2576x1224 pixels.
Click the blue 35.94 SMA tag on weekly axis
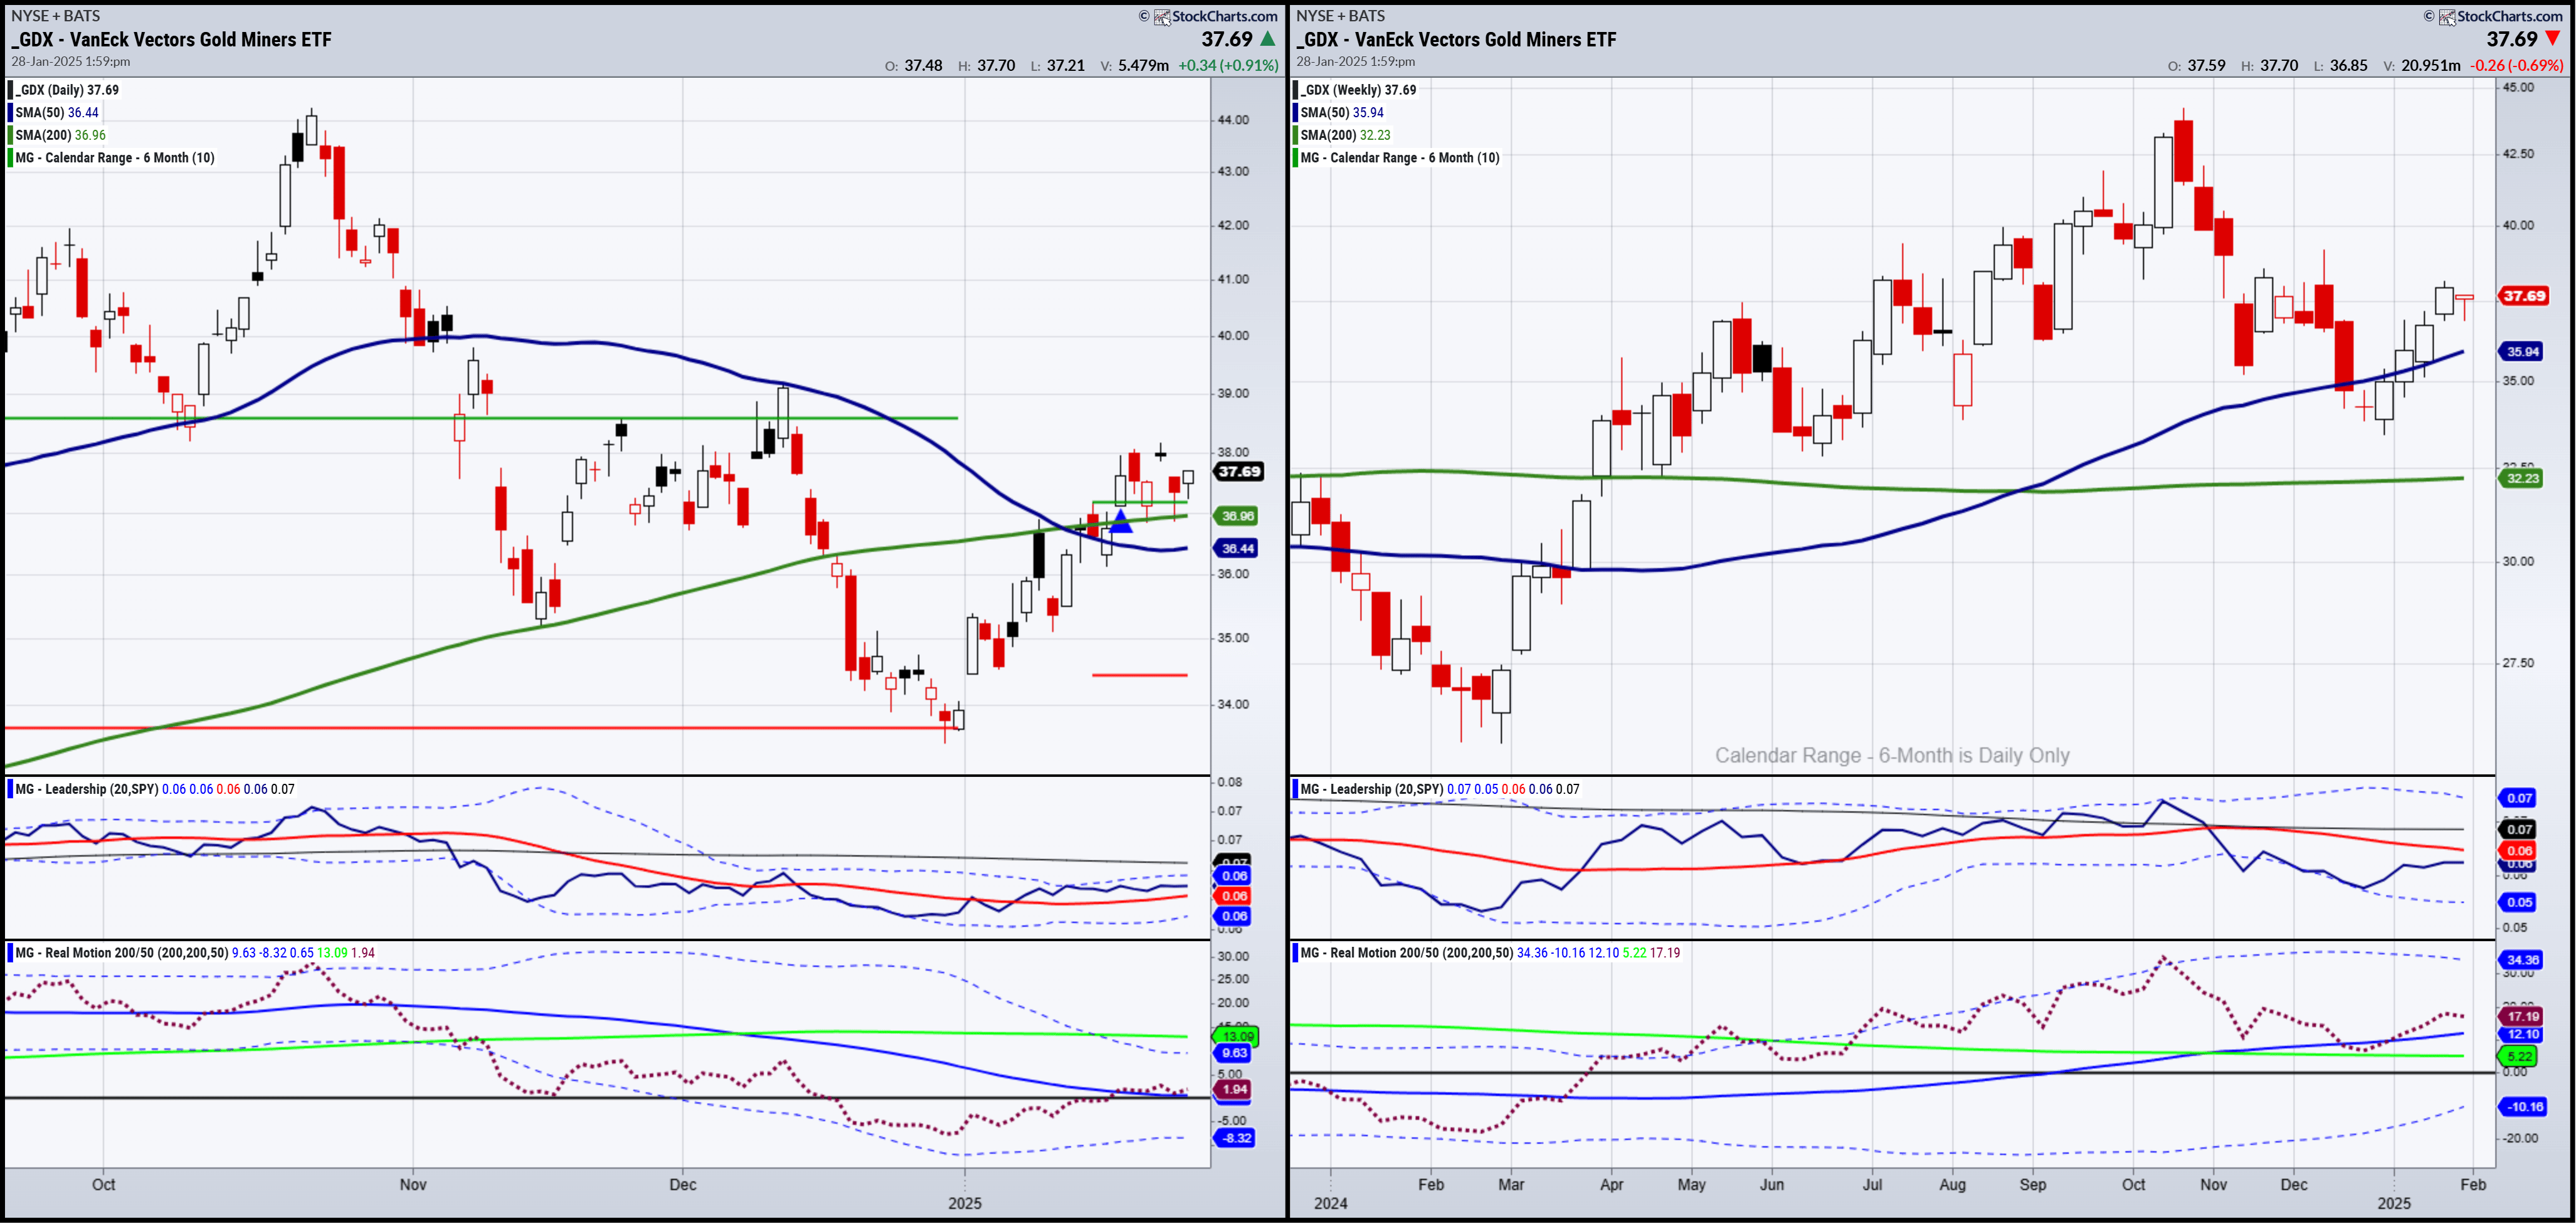pos(2521,351)
